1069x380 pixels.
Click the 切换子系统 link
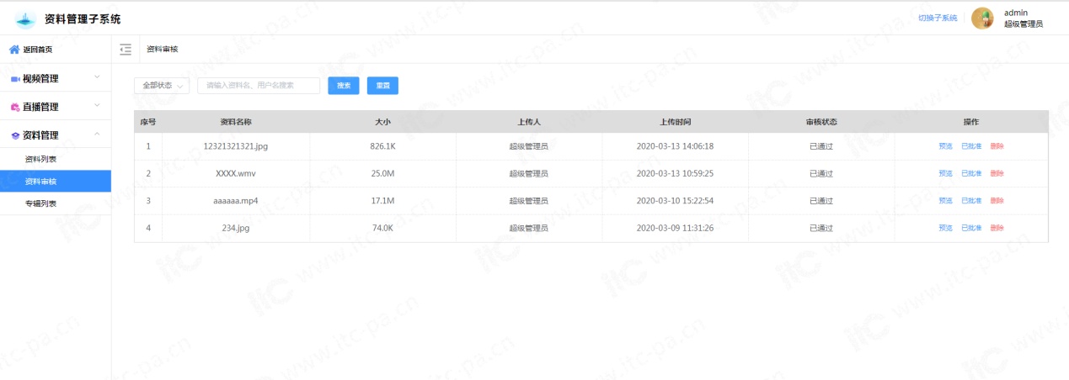point(937,18)
